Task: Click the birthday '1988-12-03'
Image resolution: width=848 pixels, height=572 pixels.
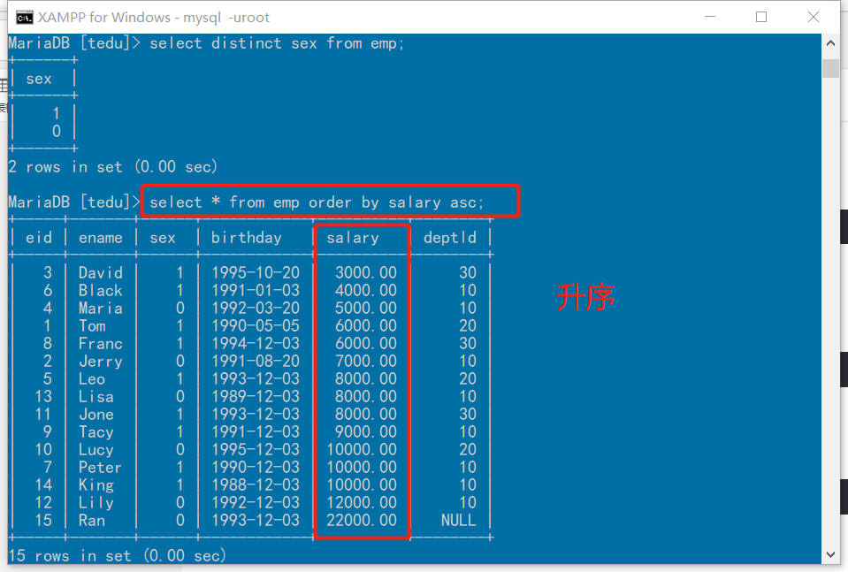Action: tap(256, 485)
